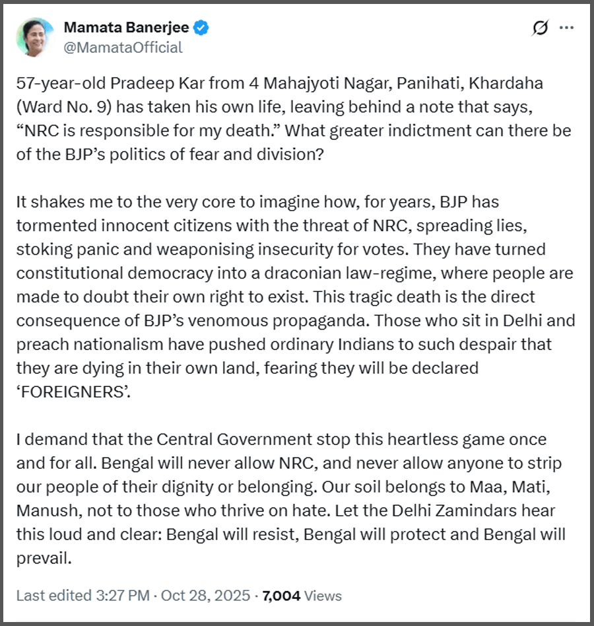Screen dimensions: 594x626
Task: Click the final word "prevail." in post
Action: [x=43, y=559]
